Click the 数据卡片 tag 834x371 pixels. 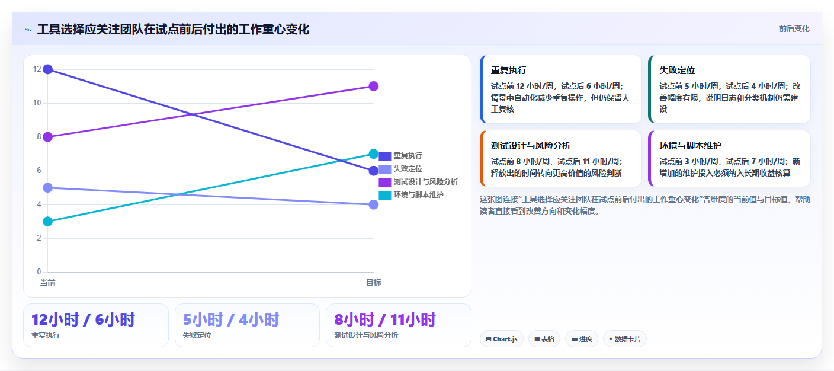625,339
